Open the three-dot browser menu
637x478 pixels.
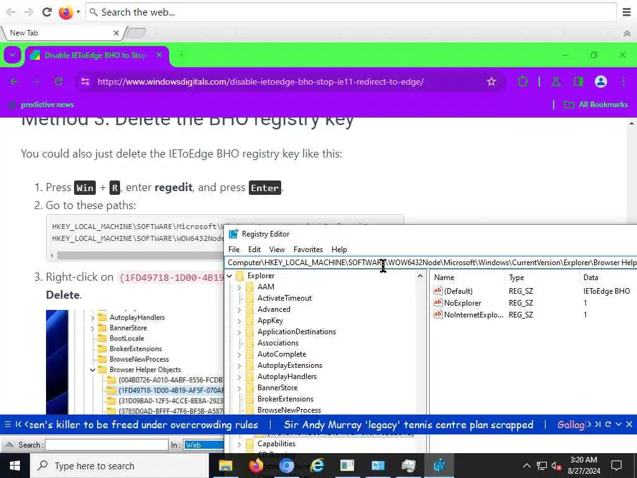click(623, 82)
